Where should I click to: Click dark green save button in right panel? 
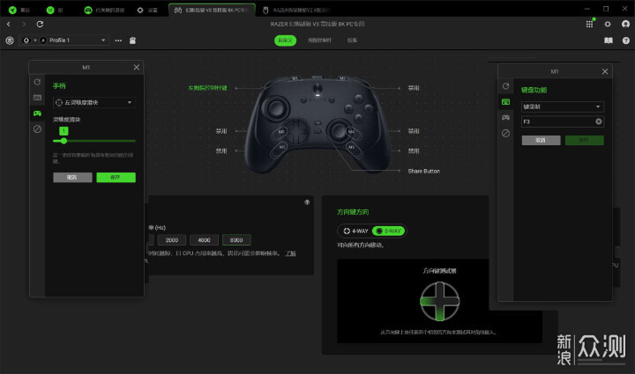585,140
